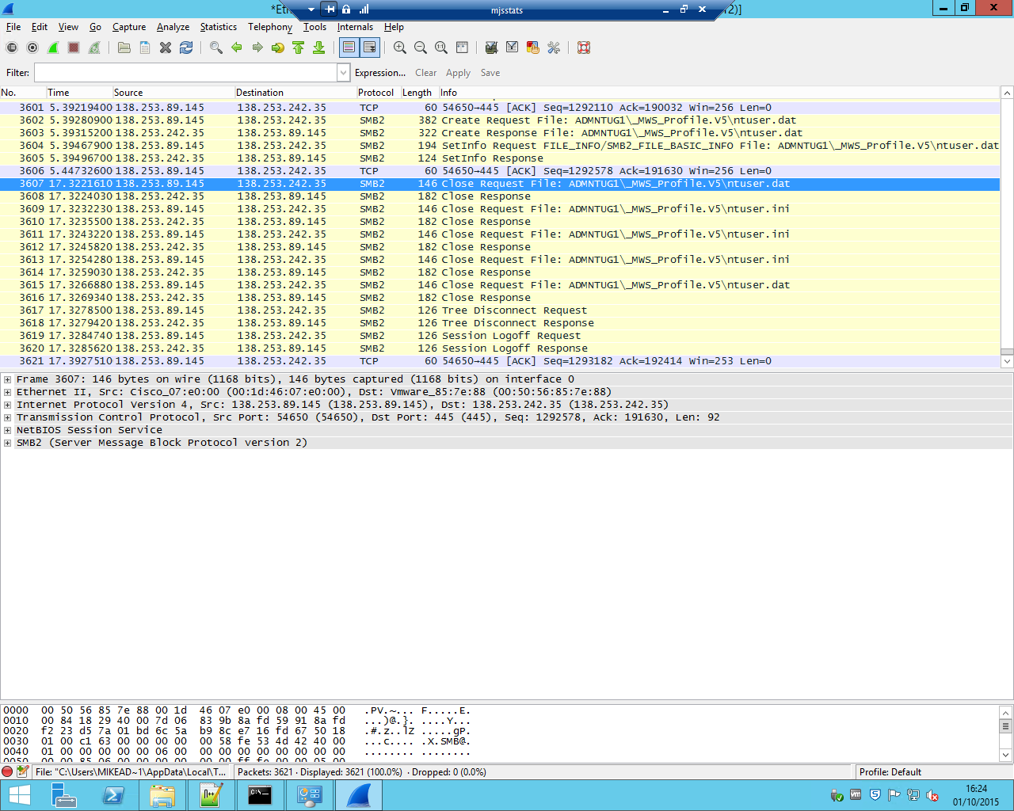The width and height of the screenshot is (1014, 811).
Task: Open preferences wrench icon
Action: (x=554, y=48)
